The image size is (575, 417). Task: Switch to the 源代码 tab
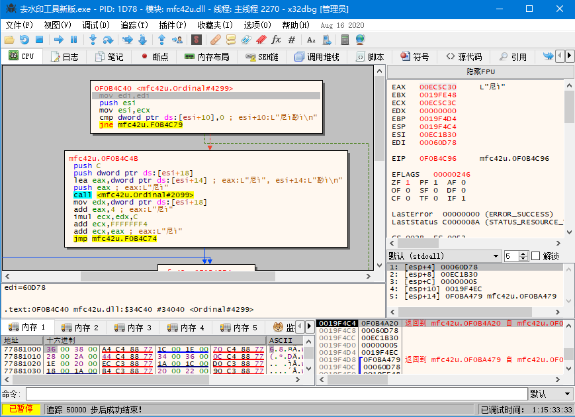pos(464,57)
